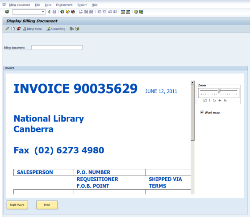Screen dimensions: 250x217
Task: Click the P.O. NUMBER column header
Action: click(x=93, y=172)
